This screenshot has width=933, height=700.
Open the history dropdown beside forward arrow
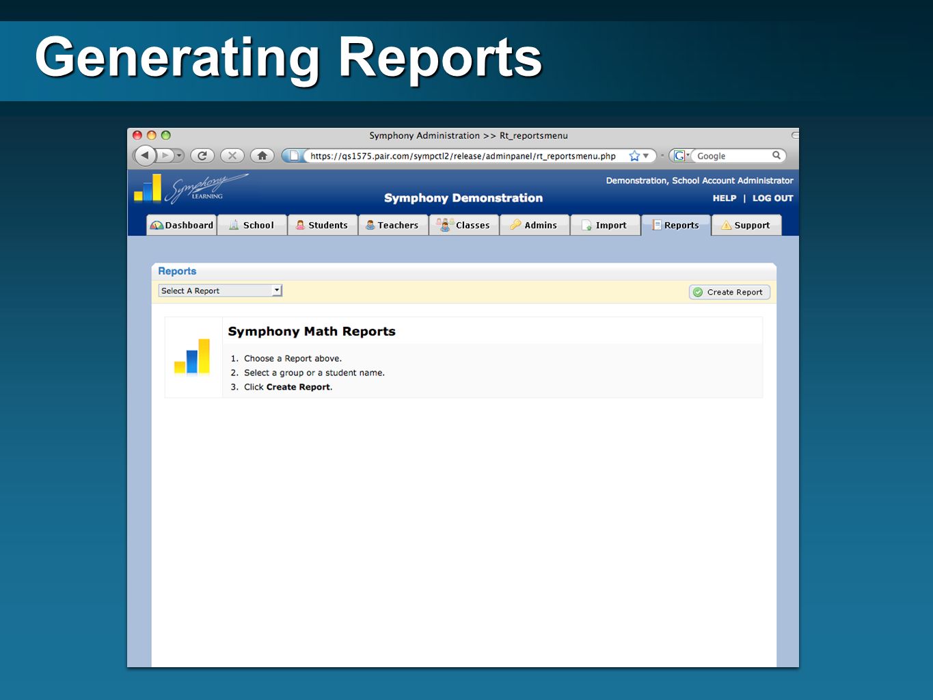pos(179,156)
